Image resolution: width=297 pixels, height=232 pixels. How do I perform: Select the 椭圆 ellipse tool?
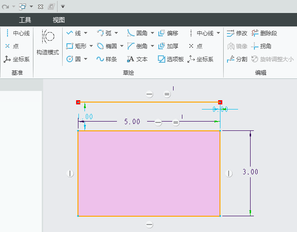click(107, 46)
